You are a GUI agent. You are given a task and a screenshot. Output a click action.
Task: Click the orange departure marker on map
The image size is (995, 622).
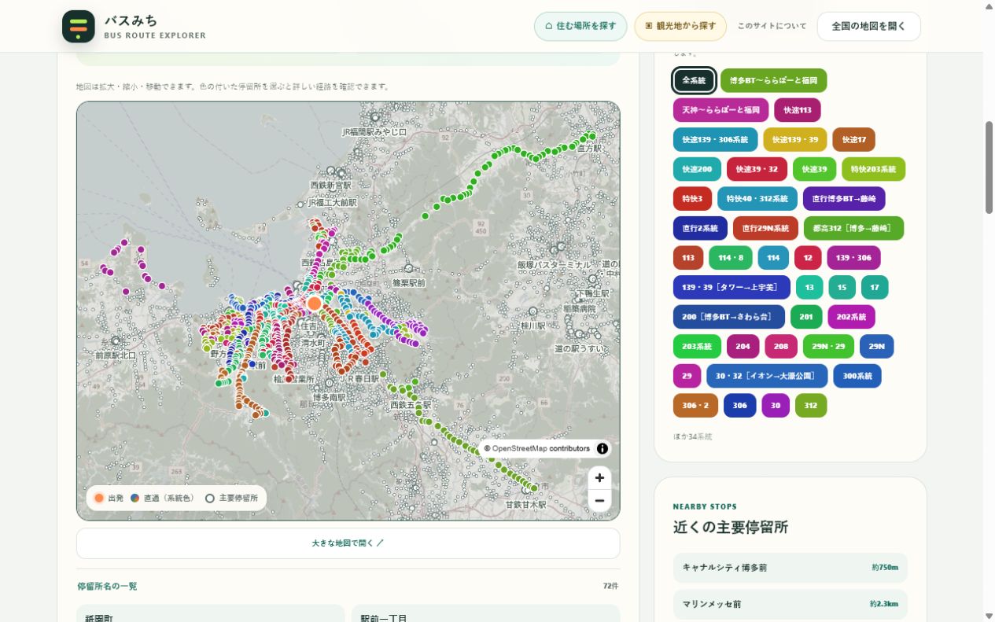click(x=314, y=304)
